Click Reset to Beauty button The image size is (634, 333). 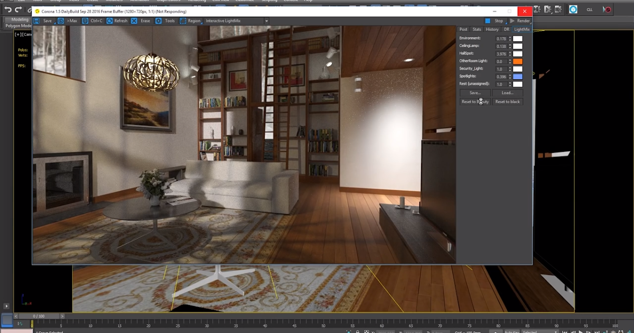tap(475, 101)
